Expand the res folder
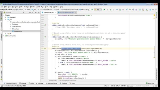The height and width of the screenshot is (90, 160). click(6, 33)
